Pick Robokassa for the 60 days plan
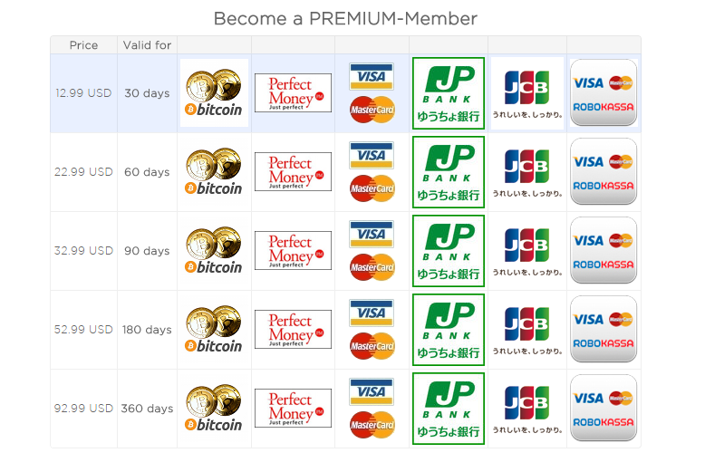 (x=604, y=171)
